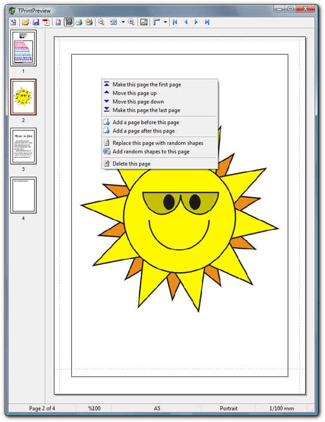Select page 1 thumbnail
Screen dimensions: 325x422
23,48
